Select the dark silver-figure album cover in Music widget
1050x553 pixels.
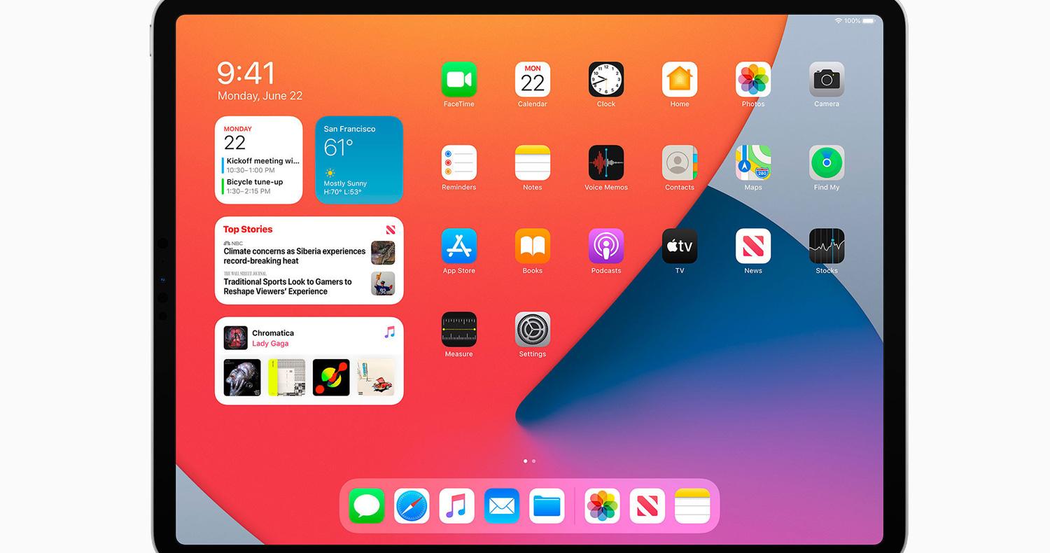pos(242,377)
